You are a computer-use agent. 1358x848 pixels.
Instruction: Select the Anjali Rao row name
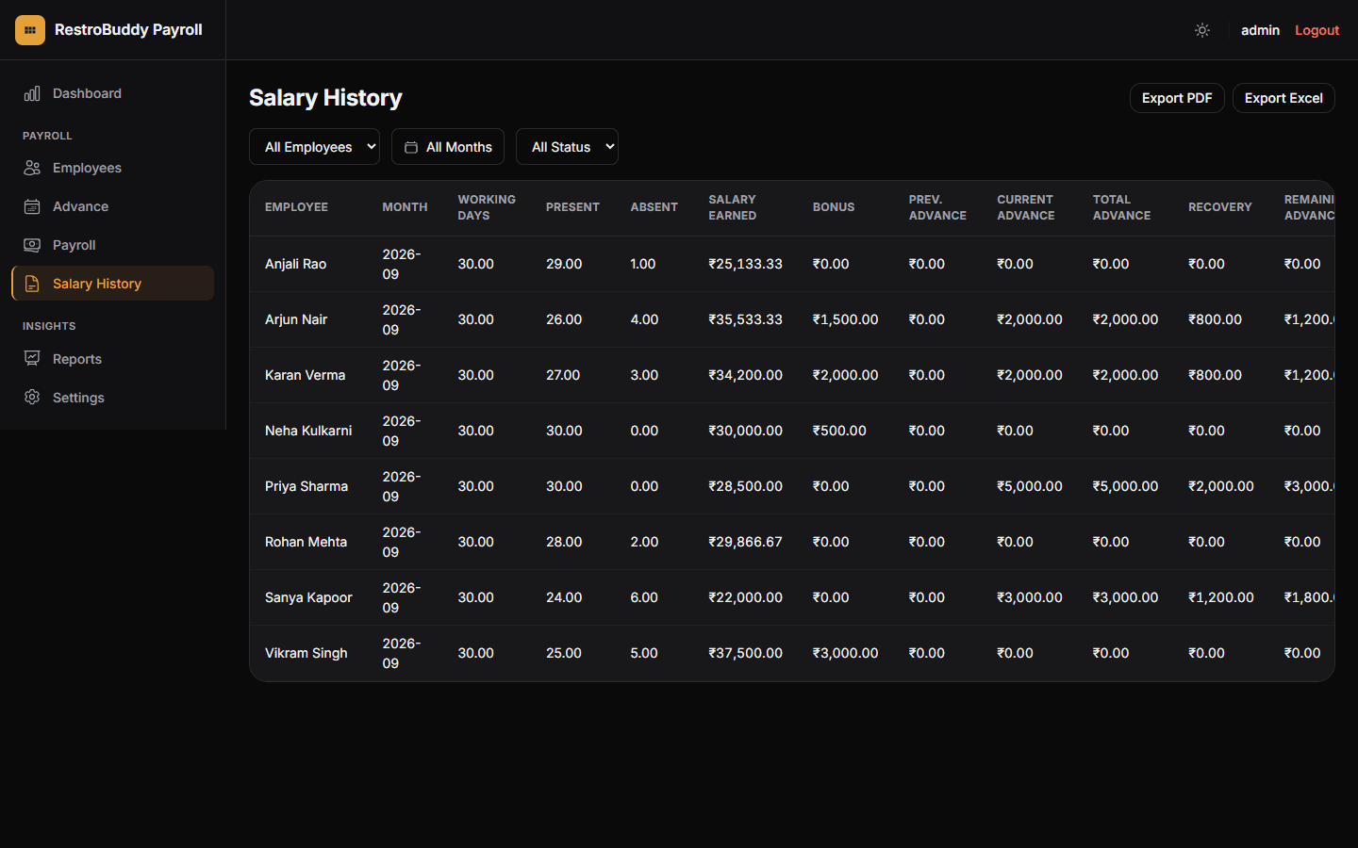tap(295, 264)
